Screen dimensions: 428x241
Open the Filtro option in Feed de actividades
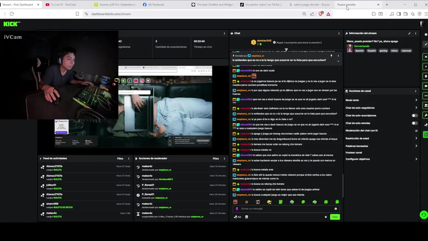tap(120, 158)
